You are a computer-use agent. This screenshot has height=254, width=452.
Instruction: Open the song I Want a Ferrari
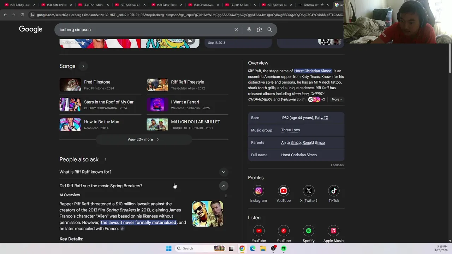[185, 102]
